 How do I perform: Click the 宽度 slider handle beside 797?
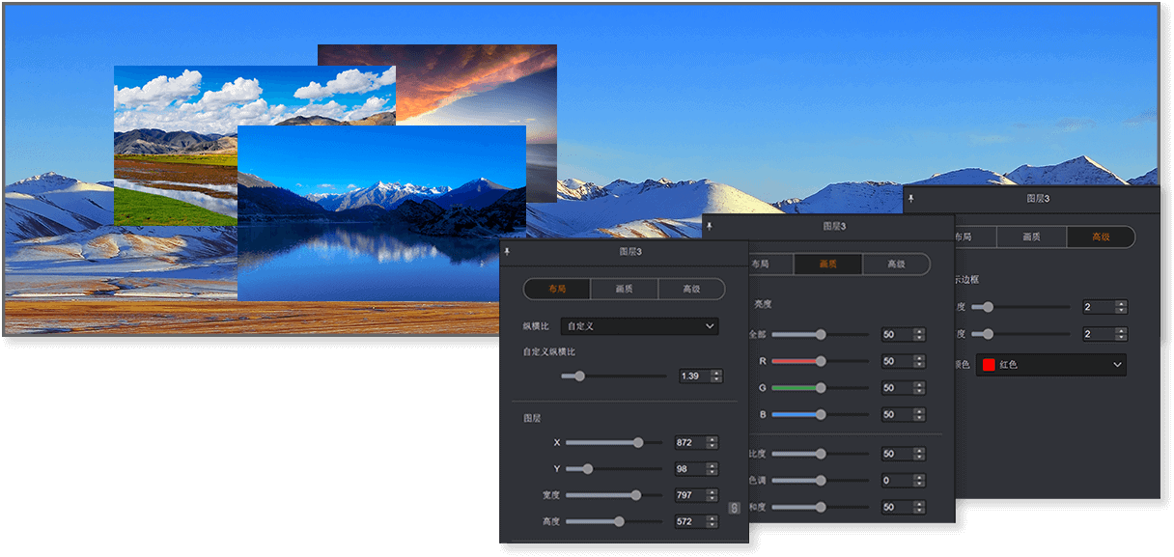click(635, 495)
